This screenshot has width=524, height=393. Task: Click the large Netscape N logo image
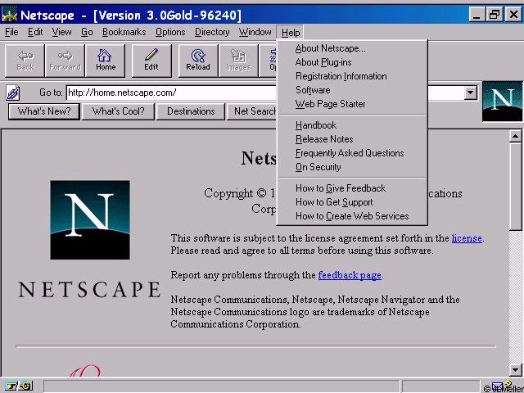(90, 220)
